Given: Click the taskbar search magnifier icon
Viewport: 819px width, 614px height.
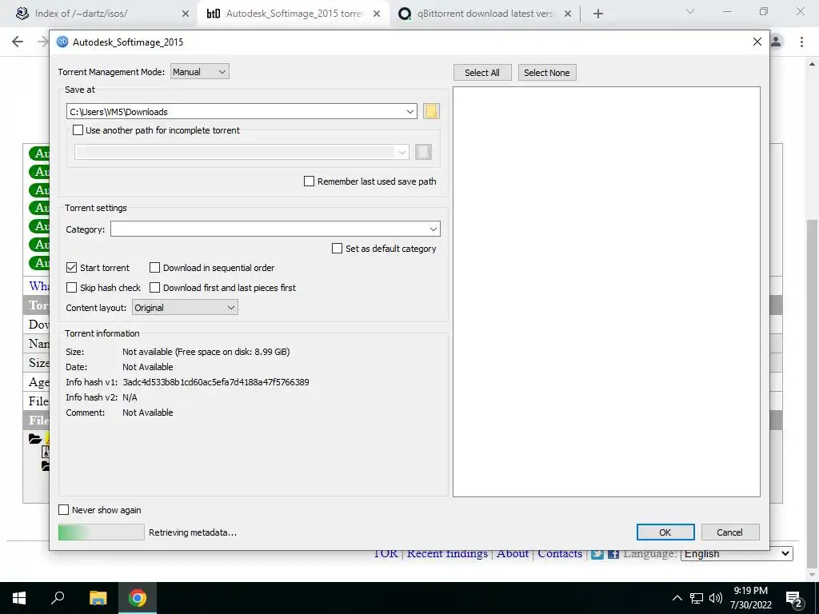Looking at the screenshot, I should 58,598.
